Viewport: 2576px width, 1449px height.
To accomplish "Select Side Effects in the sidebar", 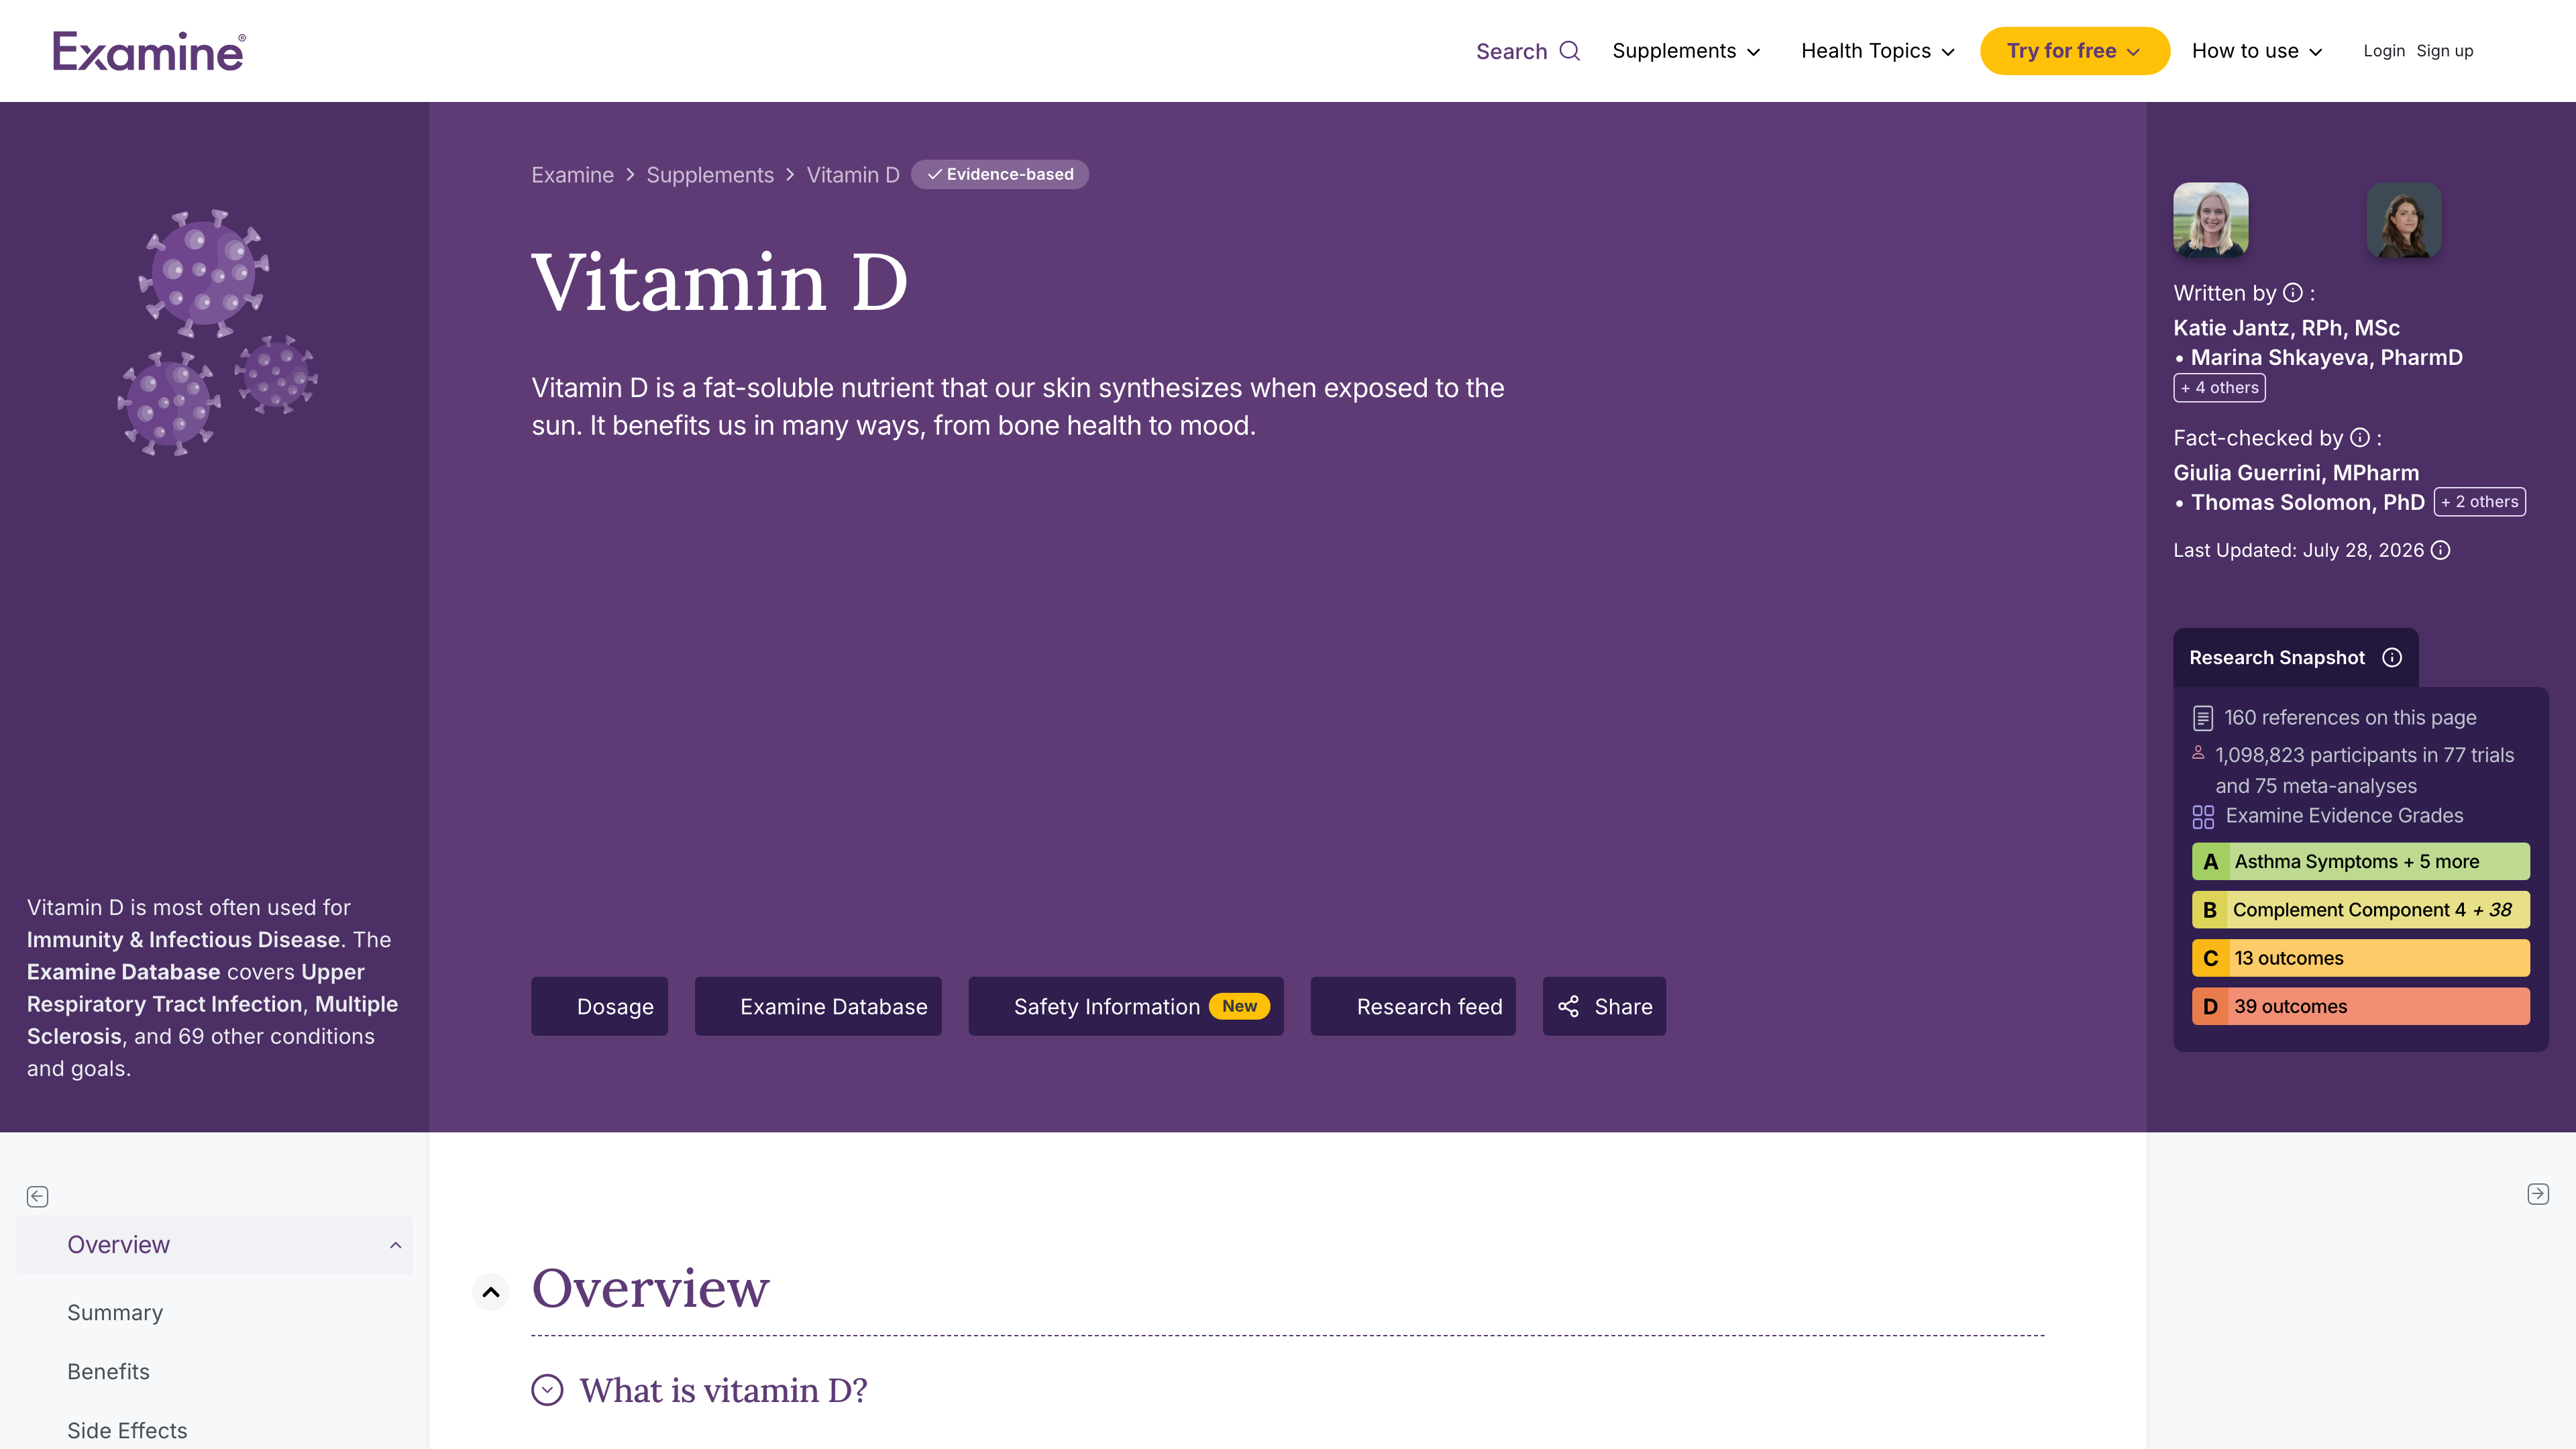I will click(x=127, y=1431).
